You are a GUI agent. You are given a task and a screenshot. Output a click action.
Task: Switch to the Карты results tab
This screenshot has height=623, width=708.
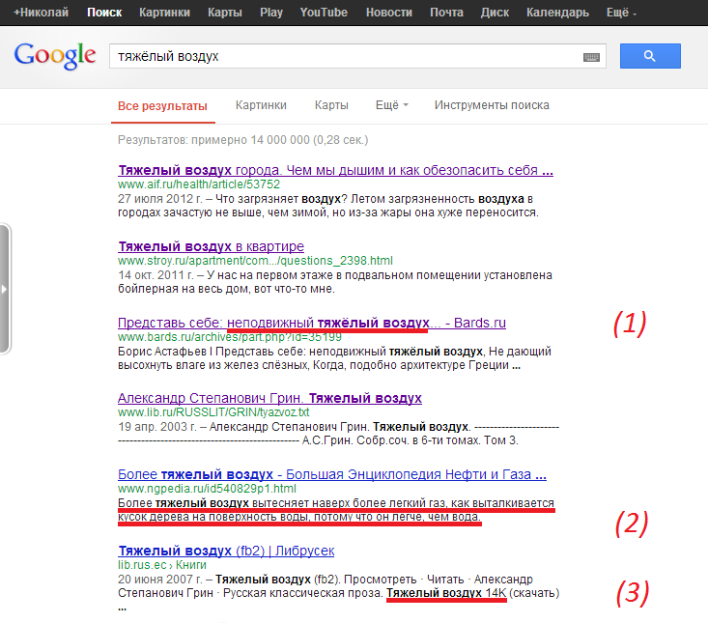[x=331, y=105]
